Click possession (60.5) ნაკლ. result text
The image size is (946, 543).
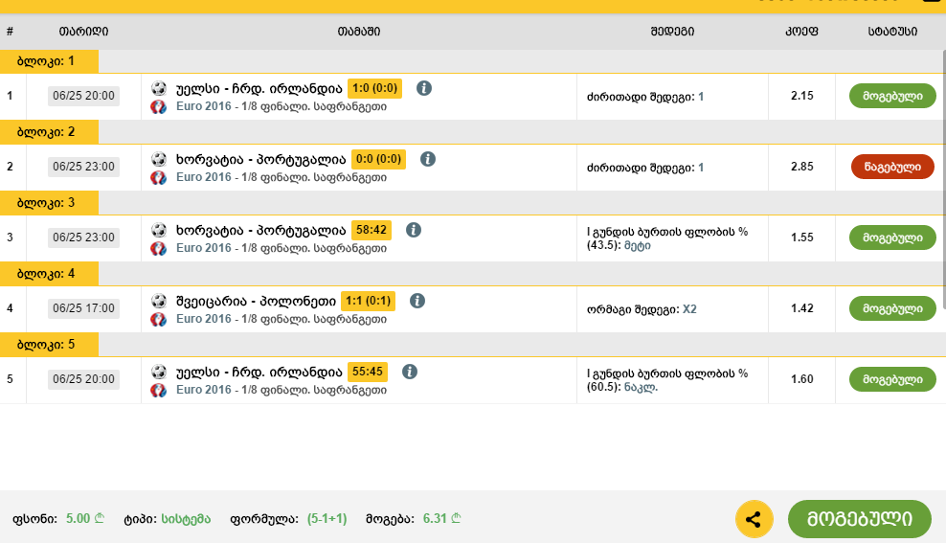click(667, 380)
